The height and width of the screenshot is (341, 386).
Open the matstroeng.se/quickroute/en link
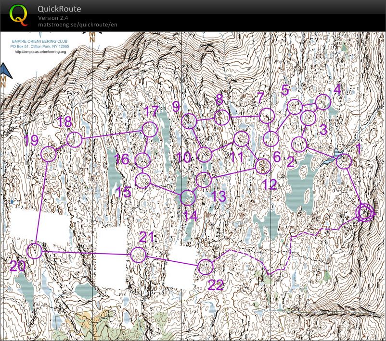pos(77,24)
